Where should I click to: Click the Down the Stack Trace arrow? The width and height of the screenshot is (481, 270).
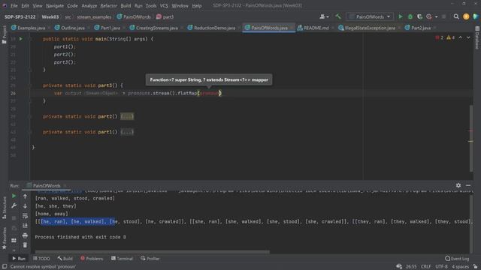[x=25, y=206]
